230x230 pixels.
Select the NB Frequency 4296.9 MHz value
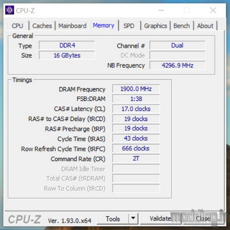[x=177, y=65]
